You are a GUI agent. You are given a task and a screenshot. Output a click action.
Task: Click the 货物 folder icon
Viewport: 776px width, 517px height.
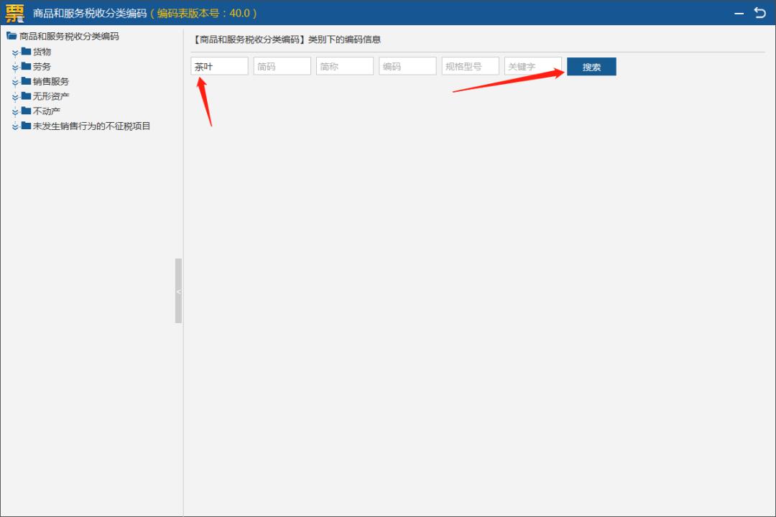click(x=27, y=51)
